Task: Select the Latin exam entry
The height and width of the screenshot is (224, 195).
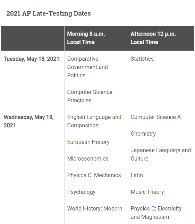Action: (137, 175)
